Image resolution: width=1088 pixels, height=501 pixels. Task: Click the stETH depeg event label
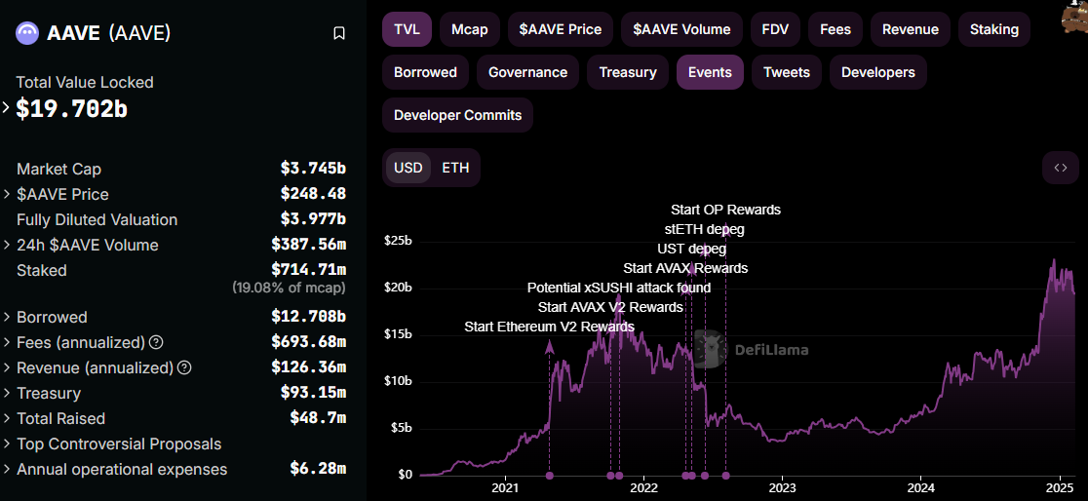(x=704, y=228)
